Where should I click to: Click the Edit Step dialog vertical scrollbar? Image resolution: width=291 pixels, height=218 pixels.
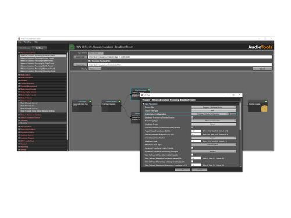click(240, 116)
